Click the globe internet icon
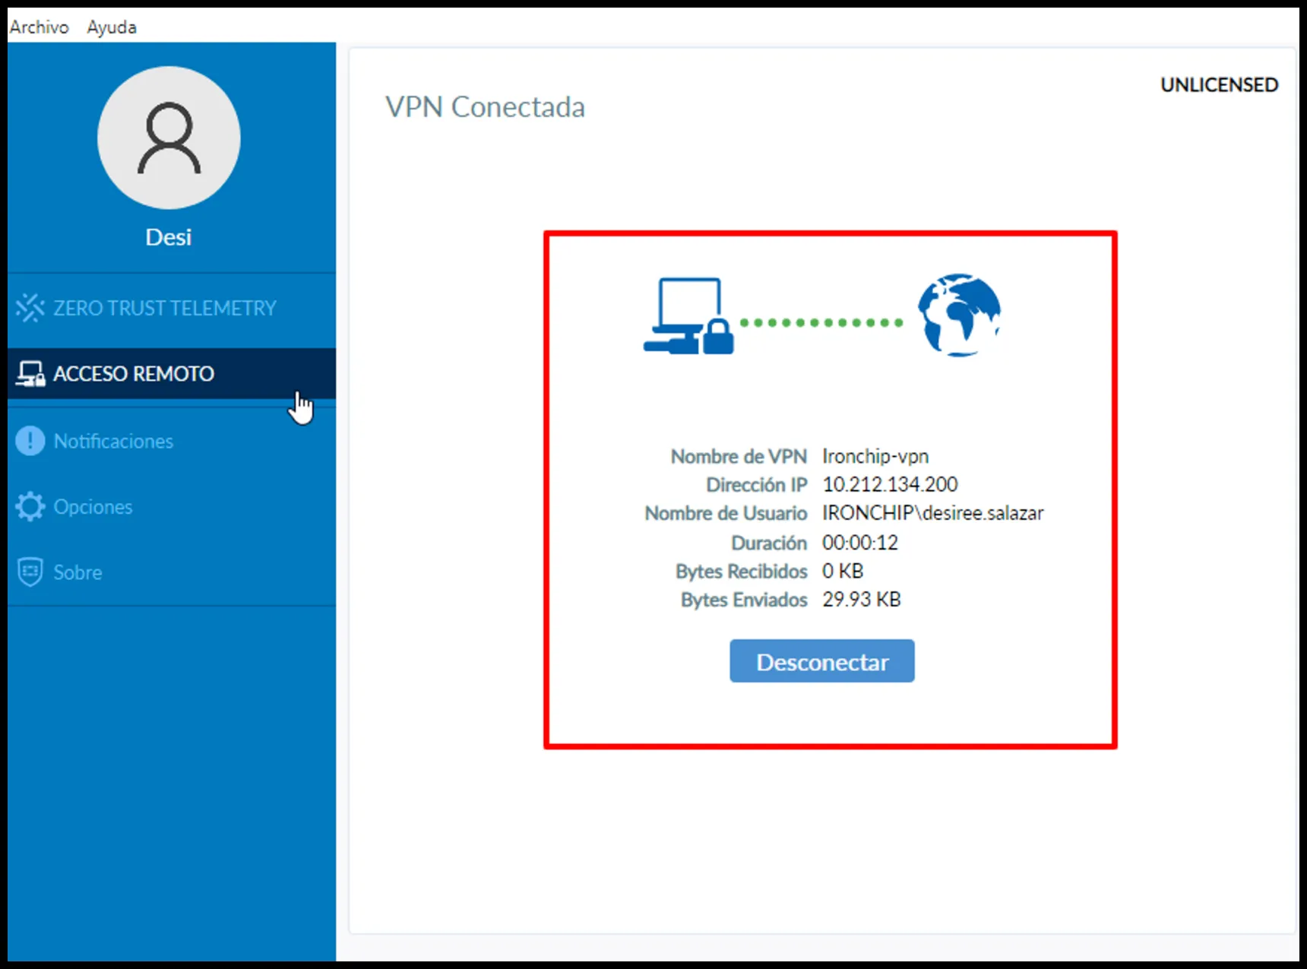 [x=959, y=315]
